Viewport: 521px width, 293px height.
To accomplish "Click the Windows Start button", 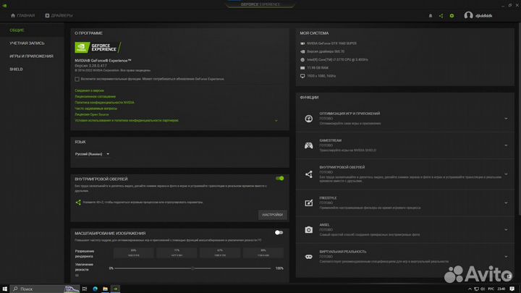I will point(7,288).
